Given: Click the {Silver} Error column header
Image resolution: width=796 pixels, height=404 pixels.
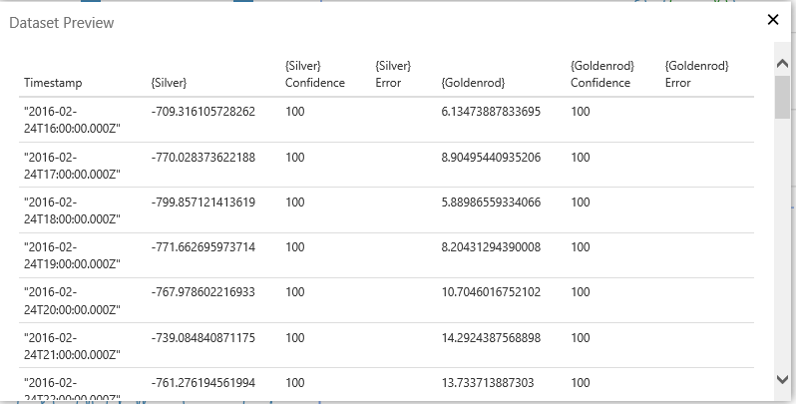Looking at the screenshot, I should [x=393, y=75].
